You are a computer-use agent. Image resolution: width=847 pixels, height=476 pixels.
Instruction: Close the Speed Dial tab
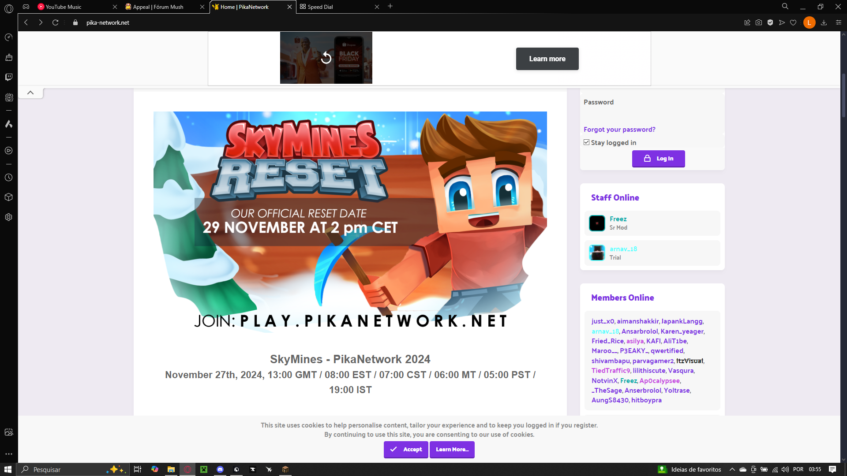click(377, 7)
